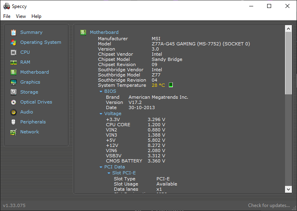The width and height of the screenshot is (297, 211).
Task: Click the Voltage section heading
Action: tap(113, 113)
